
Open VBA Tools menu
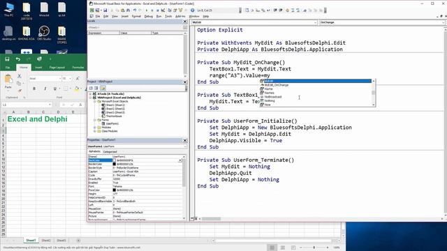point(168,17)
